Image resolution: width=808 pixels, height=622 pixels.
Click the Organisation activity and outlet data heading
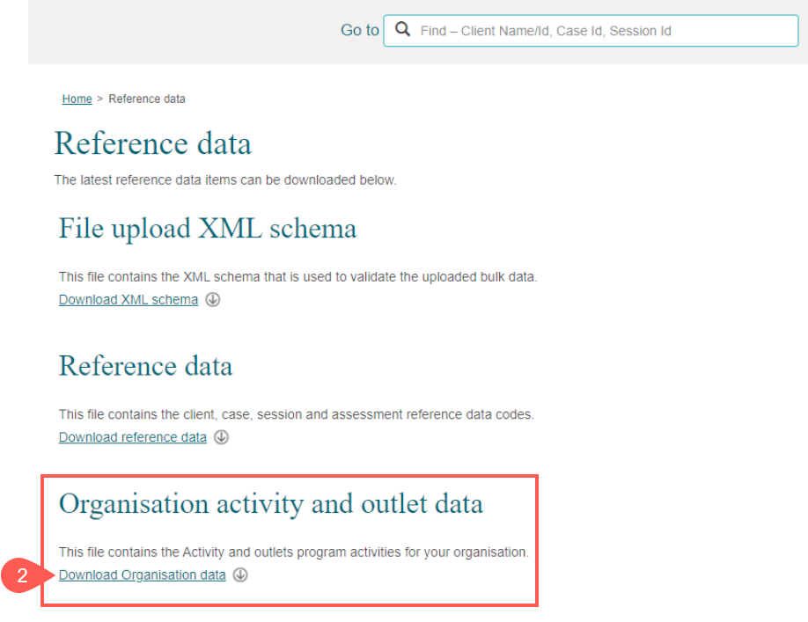pos(271,504)
